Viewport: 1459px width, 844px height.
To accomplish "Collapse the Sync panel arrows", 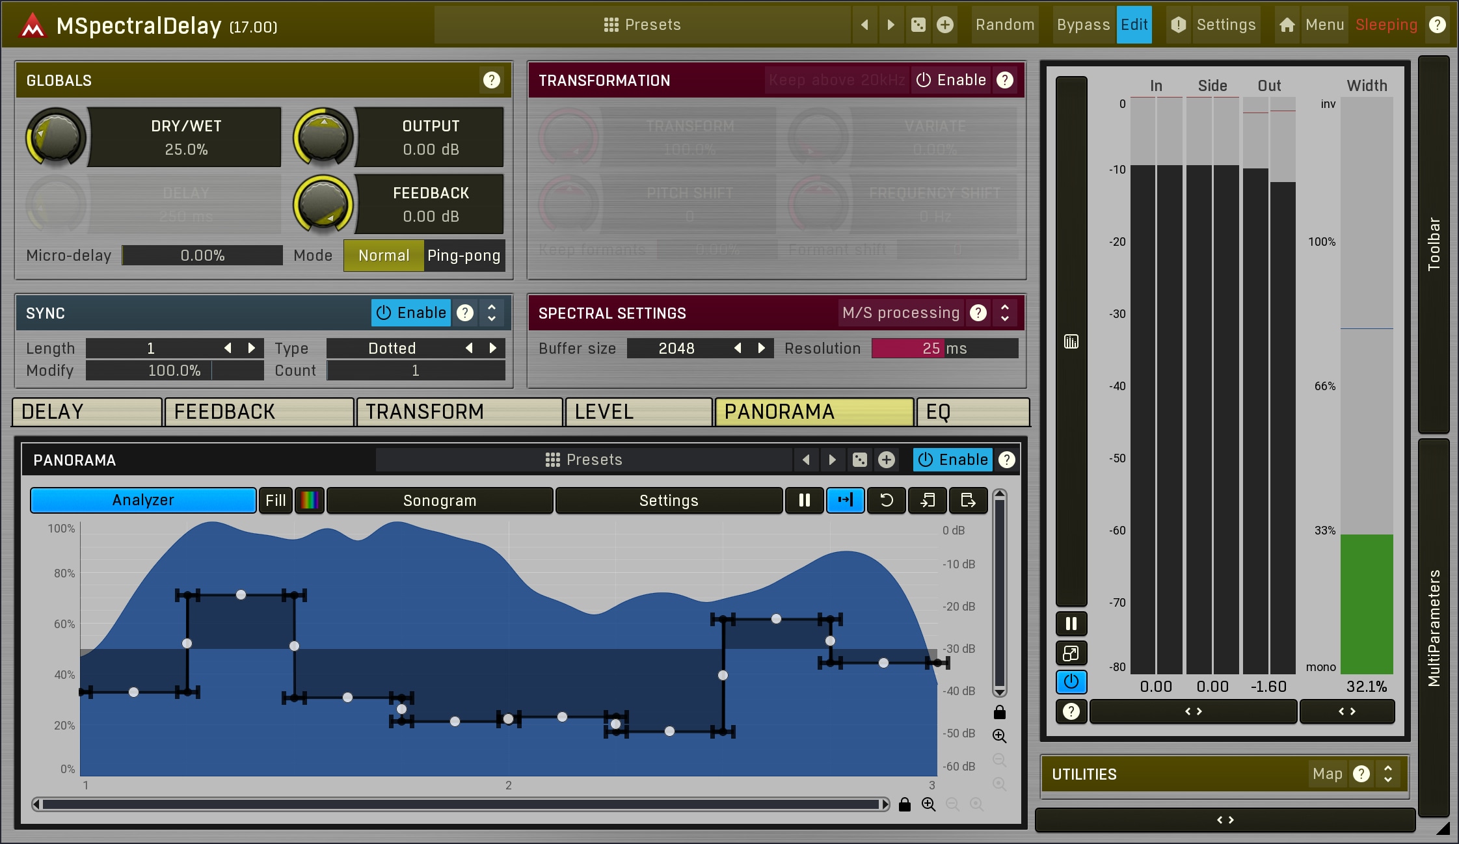I will [492, 313].
